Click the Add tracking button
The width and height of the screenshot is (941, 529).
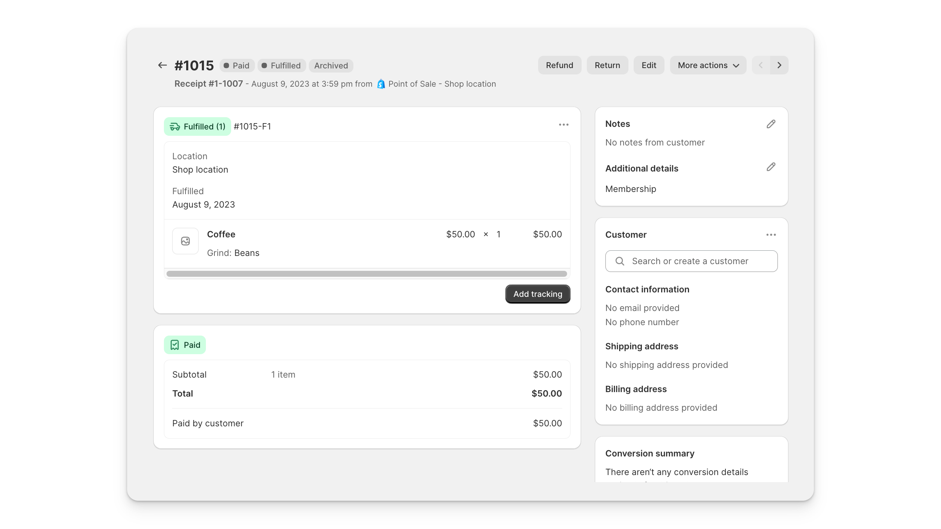click(538, 294)
